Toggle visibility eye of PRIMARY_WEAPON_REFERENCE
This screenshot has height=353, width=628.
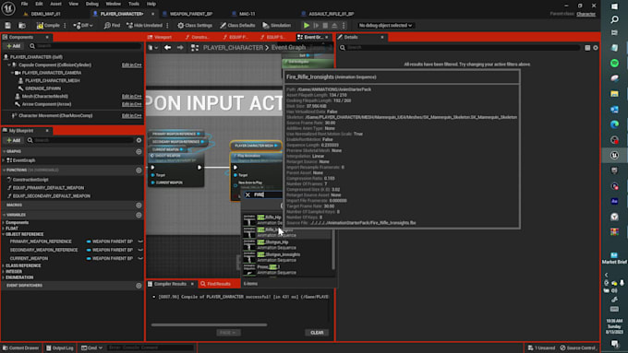(140, 241)
